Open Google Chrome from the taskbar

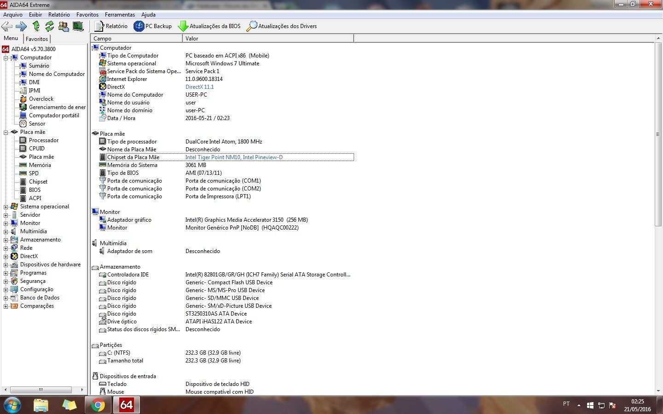98,405
